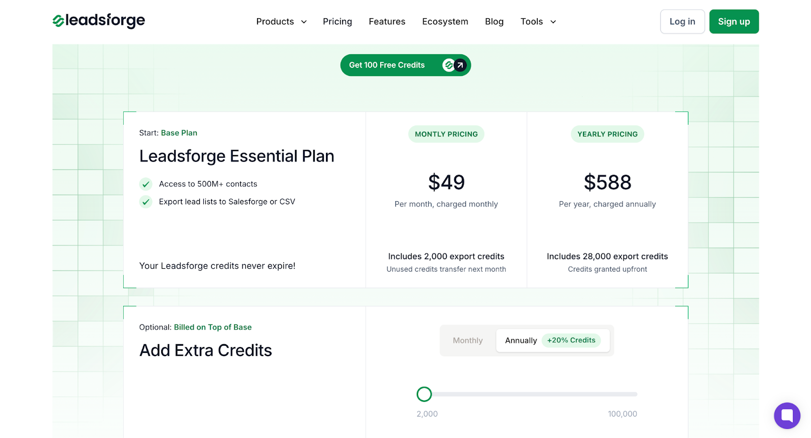
Task: Click the Leadsforge logo
Action: pyautogui.click(x=99, y=21)
